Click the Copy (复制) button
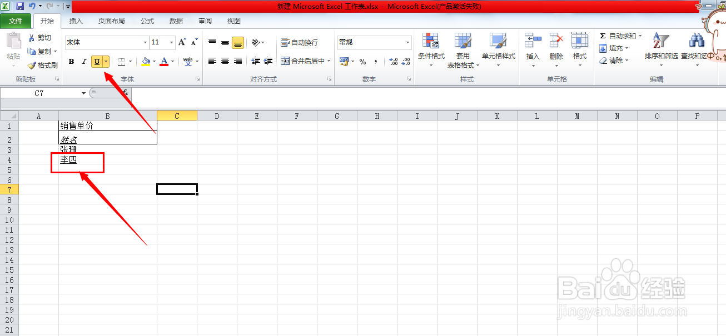Viewport: 726px width, 336px height. [39, 51]
